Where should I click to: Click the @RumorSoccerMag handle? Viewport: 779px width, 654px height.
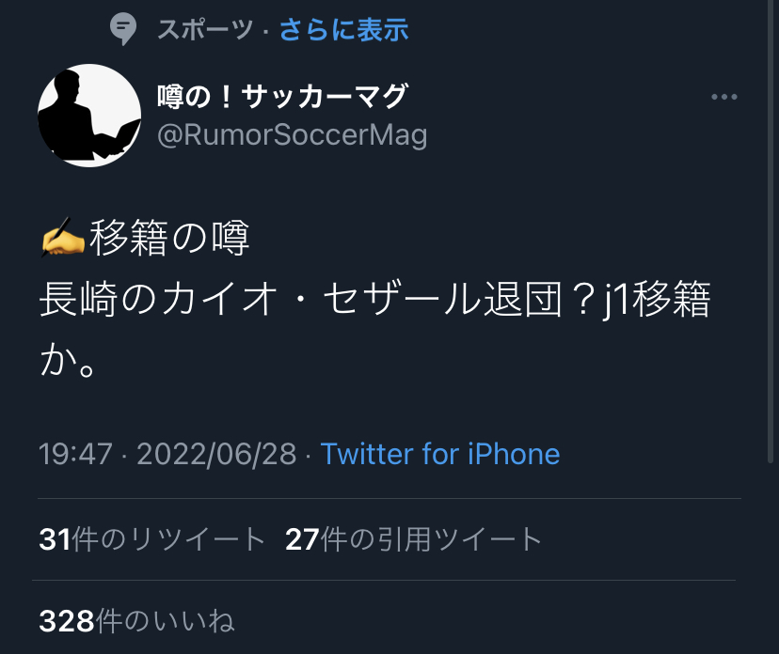[x=292, y=135]
